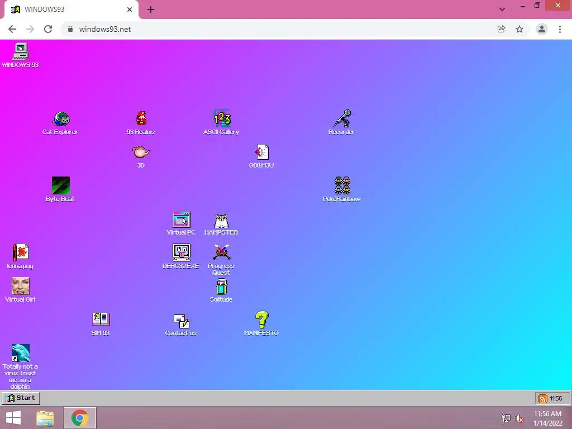Expand the tab search chevron
Screen dimensions: 572x429
coord(502,9)
